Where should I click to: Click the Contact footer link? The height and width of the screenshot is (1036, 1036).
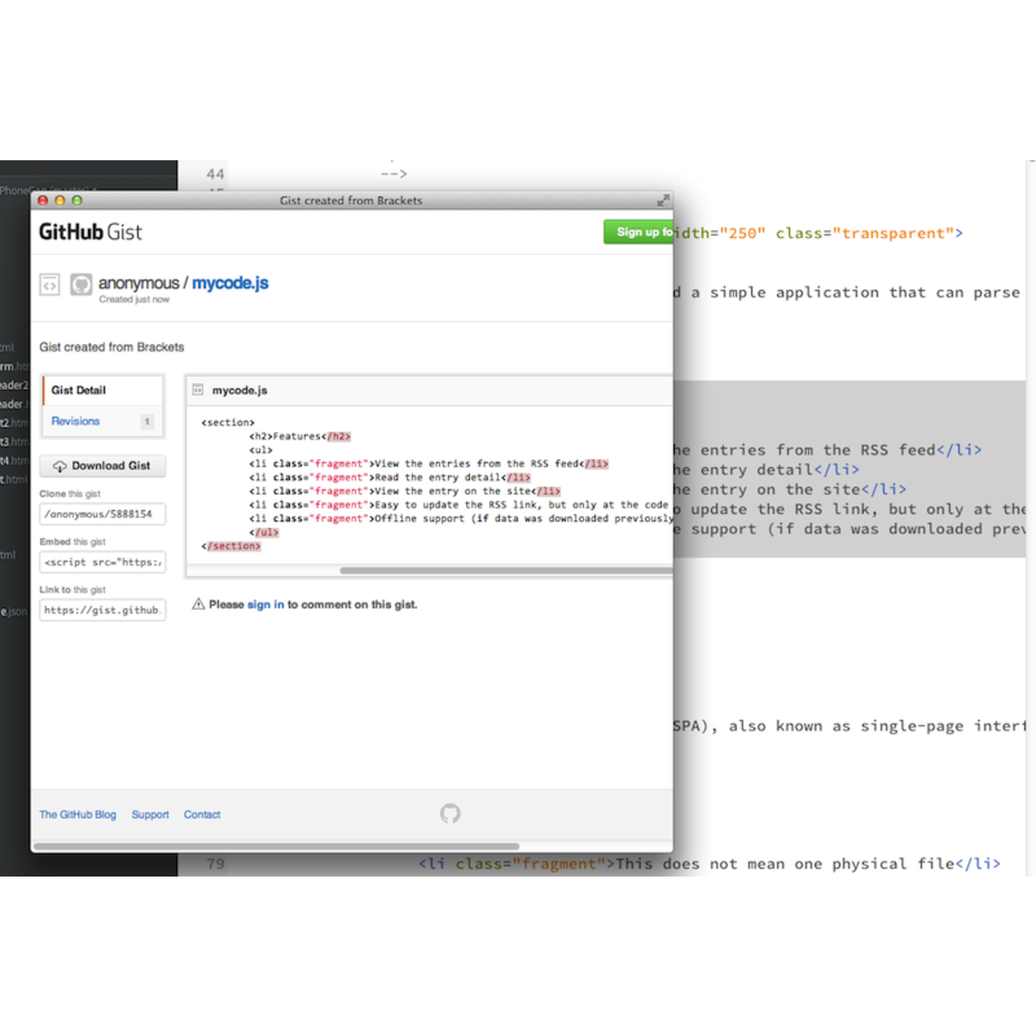pyautogui.click(x=202, y=814)
